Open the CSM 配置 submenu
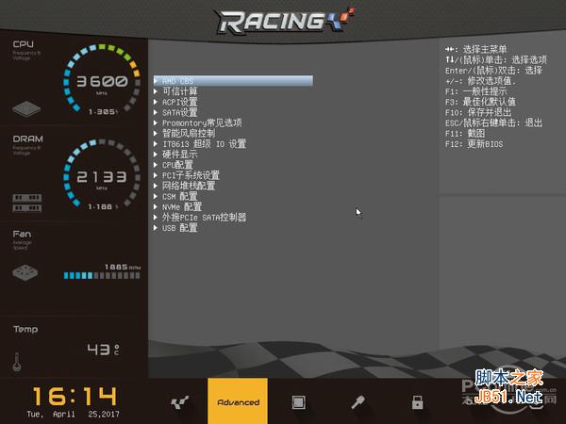566x424 pixels. (x=180, y=196)
